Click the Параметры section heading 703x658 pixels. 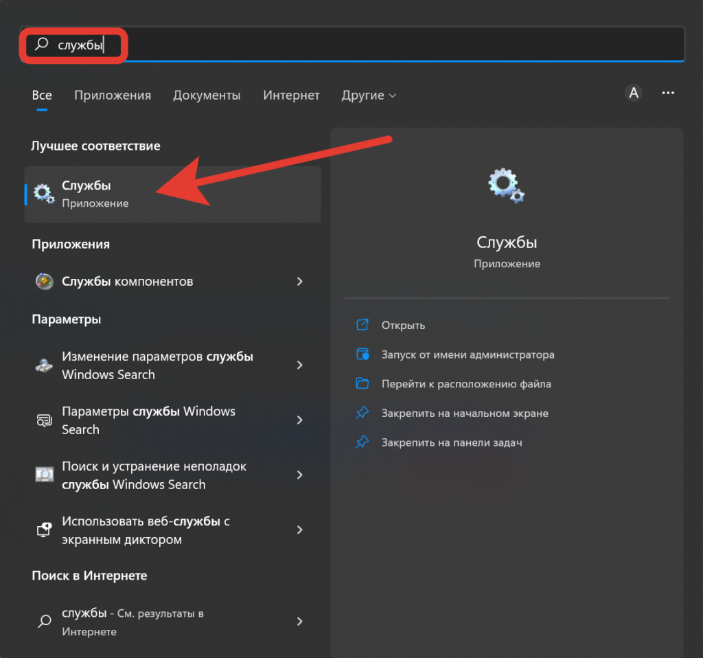point(67,319)
